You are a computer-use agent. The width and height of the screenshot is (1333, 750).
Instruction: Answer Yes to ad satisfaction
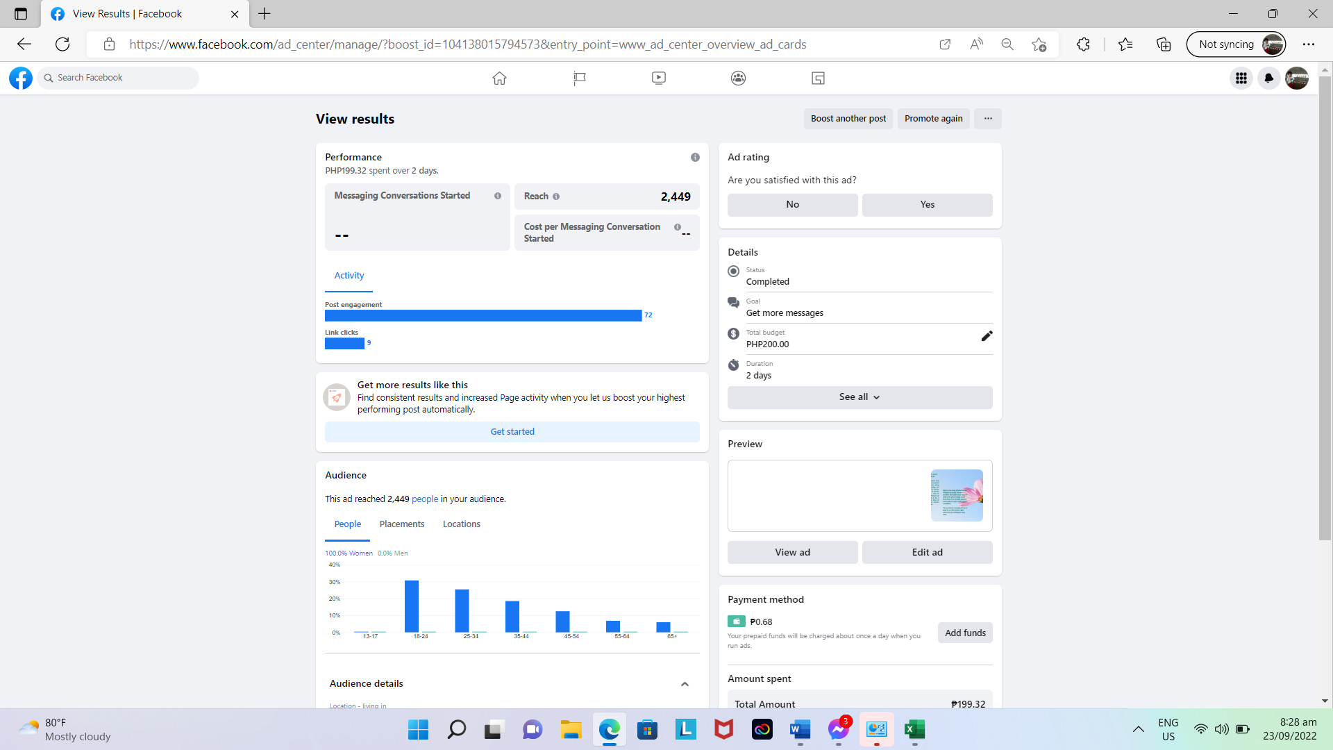click(927, 205)
